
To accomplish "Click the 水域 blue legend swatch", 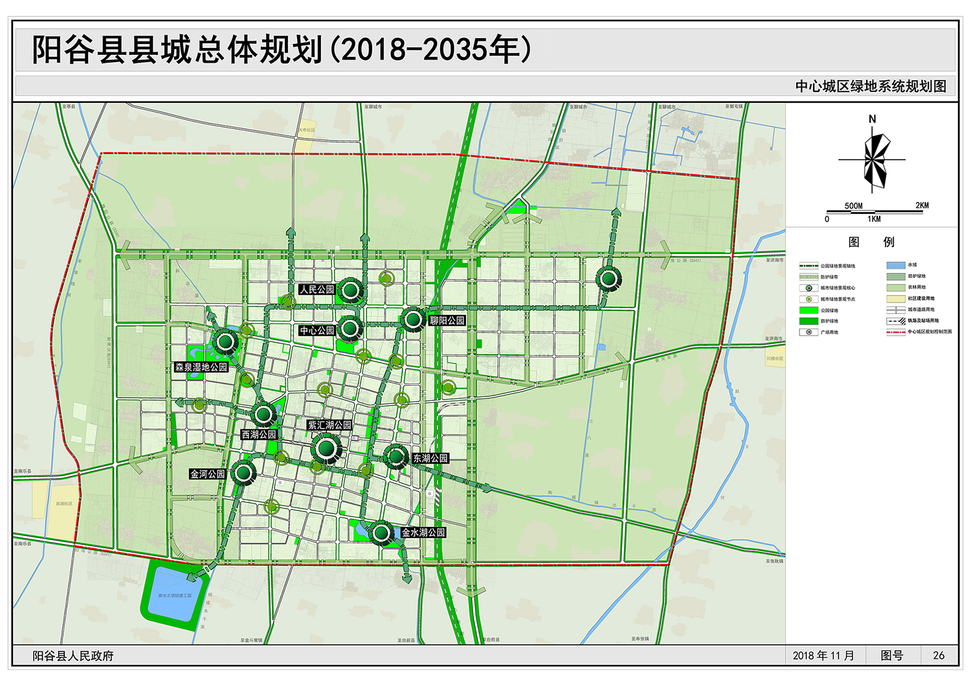I will pyautogui.click(x=895, y=265).
